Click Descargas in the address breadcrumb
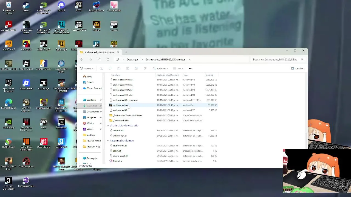 (132, 59)
